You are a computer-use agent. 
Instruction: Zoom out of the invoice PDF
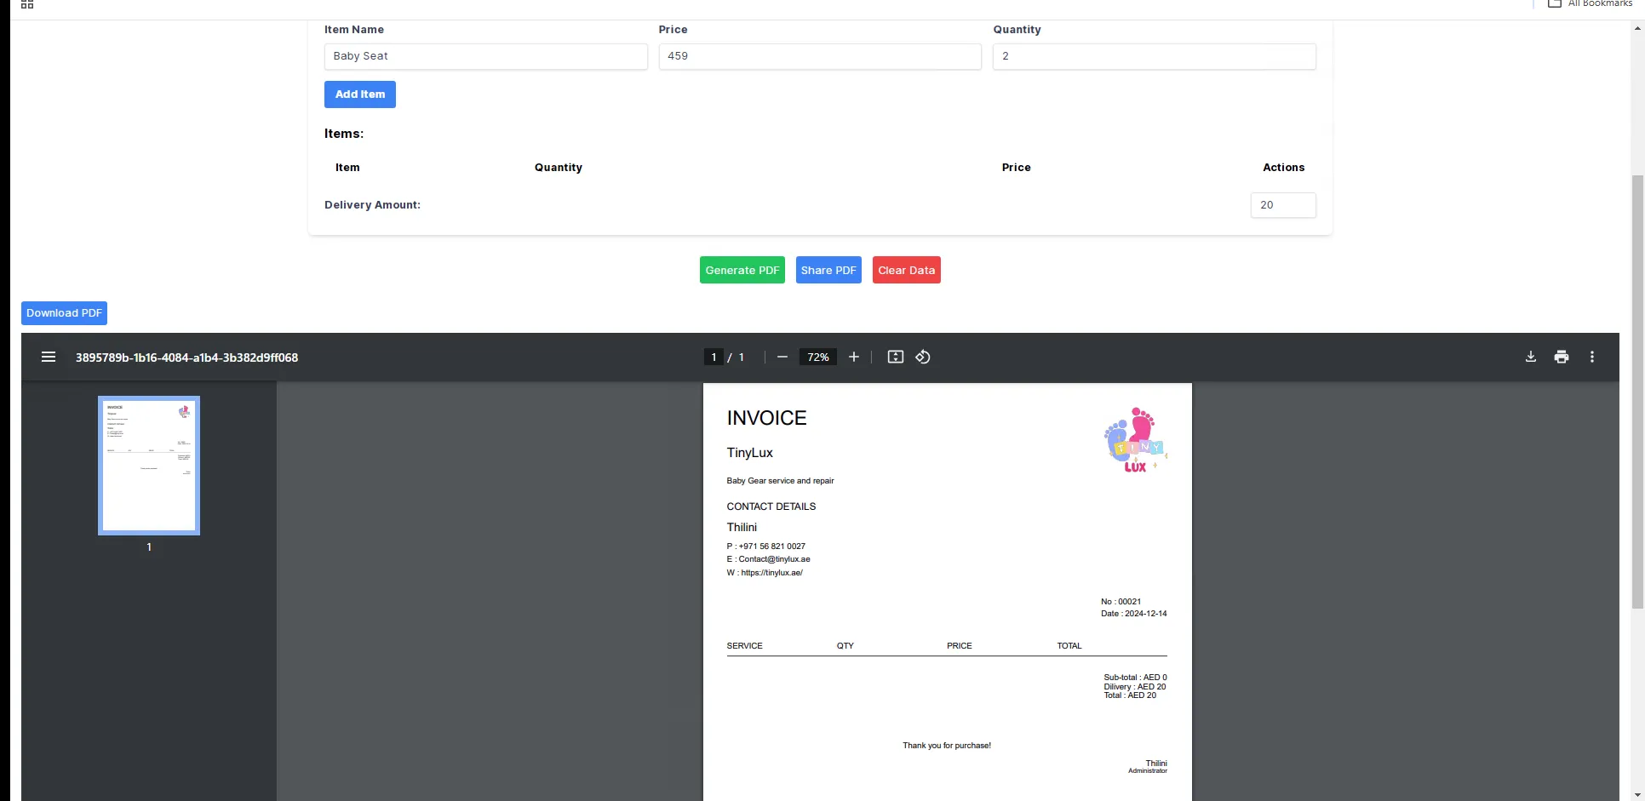[782, 357]
